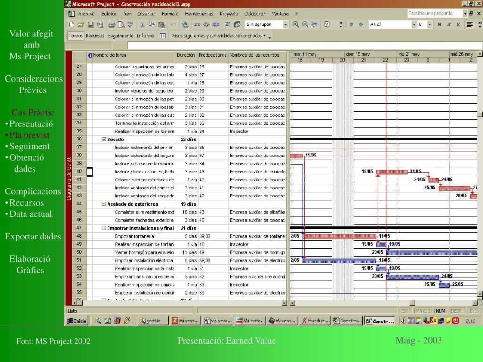Viewport: 483px width, 362px height.
Task: Click the Milesto... taskbar button
Action: click(x=250, y=321)
